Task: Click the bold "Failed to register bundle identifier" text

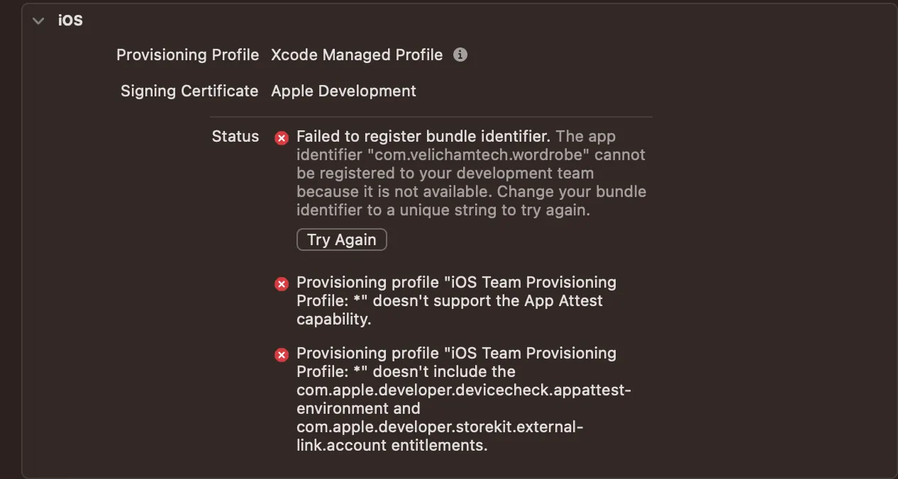Action: [423, 137]
